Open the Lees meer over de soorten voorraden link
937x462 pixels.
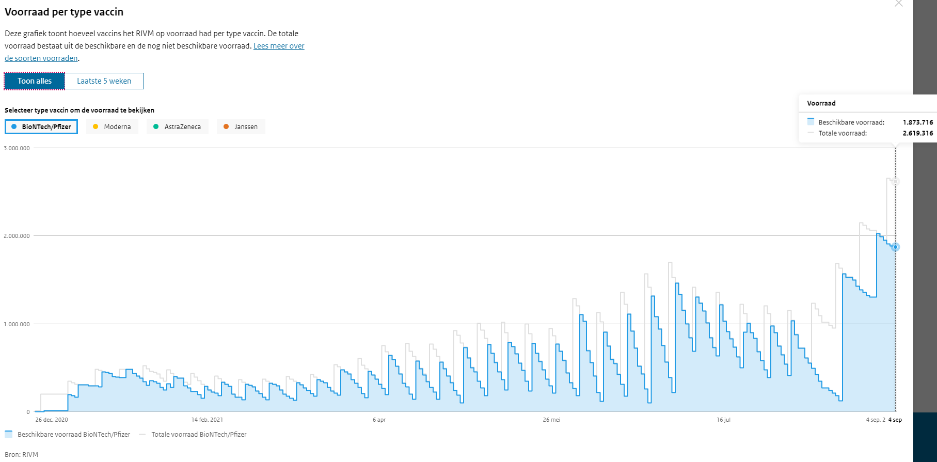coord(279,46)
